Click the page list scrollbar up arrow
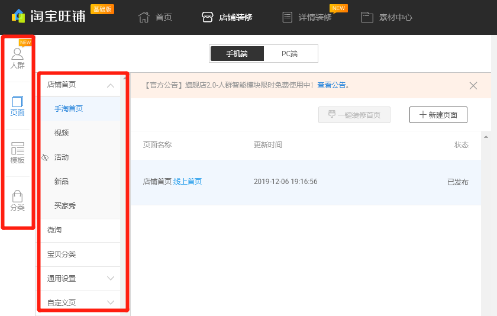 tap(486, 137)
